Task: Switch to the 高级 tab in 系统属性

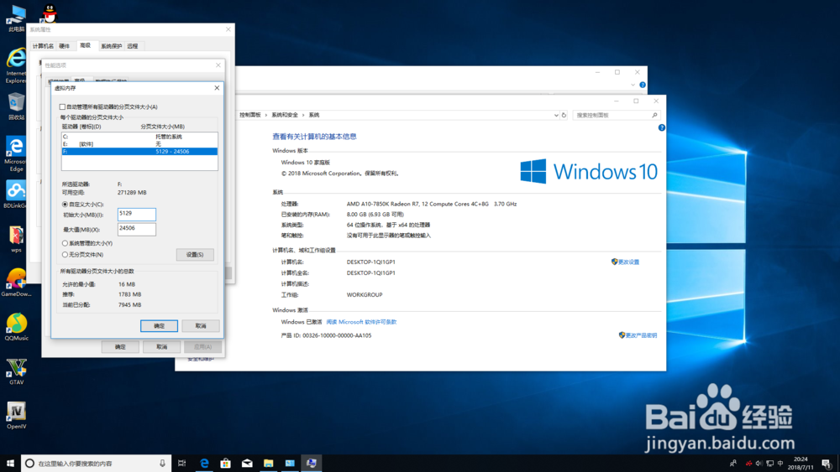Action: pyautogui.click(x=85, y=45)
